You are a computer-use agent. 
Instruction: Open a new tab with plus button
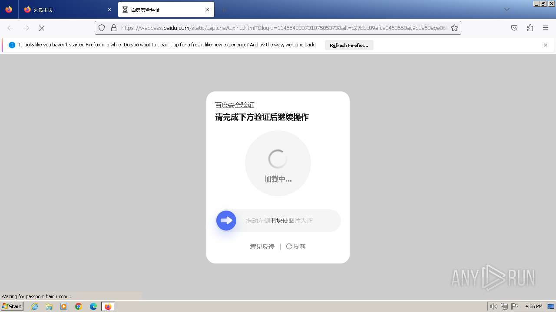coord(223,10)
